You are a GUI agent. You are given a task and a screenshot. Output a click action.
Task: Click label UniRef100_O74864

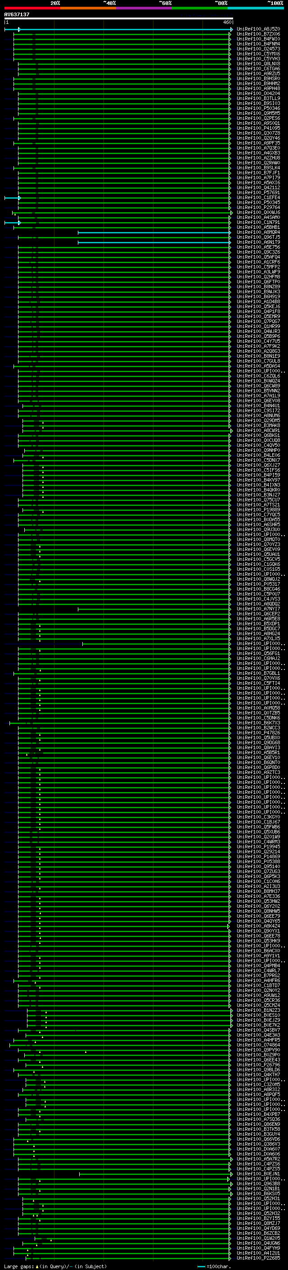tap(258, 1045)
